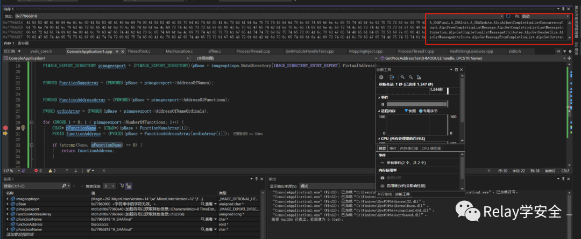Collapse the for loop on line 29
The image size is (581, 239).
(32, 122)
